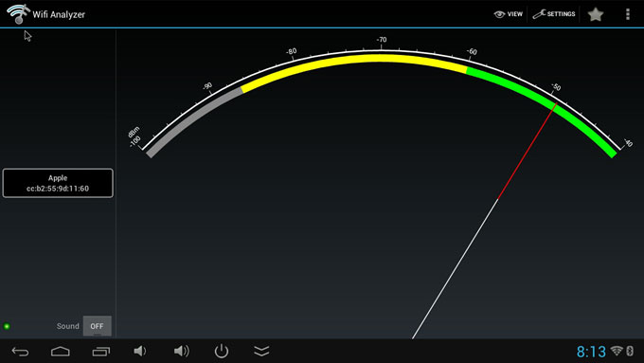Open Settings with wrench icon
Screen dimensions: 644x363
point(554,14)
